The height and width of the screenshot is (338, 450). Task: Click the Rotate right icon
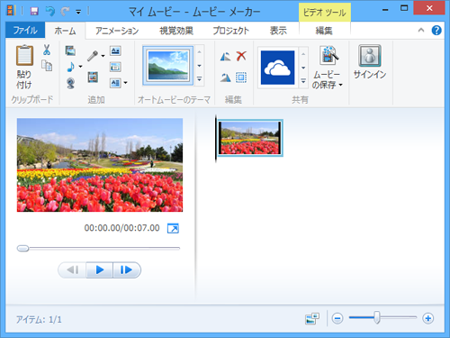tap(225, 78)
